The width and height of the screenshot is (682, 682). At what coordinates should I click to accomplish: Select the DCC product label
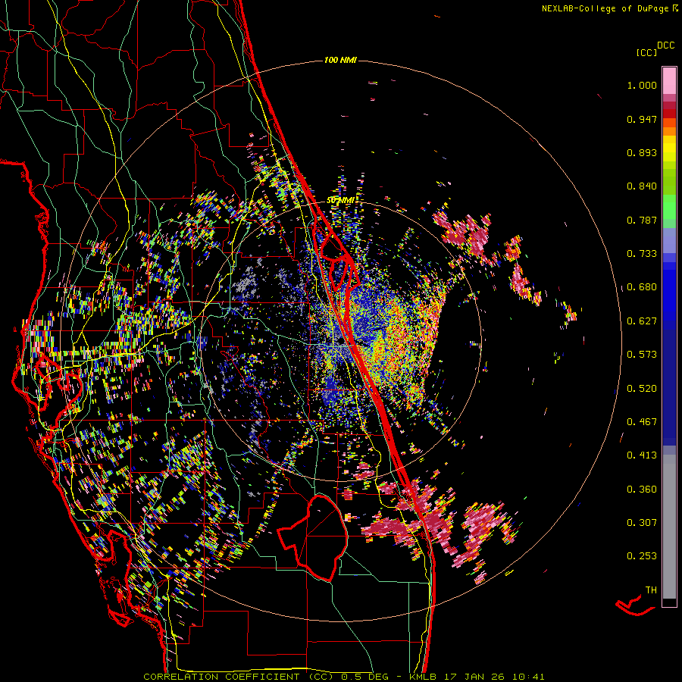665,45
